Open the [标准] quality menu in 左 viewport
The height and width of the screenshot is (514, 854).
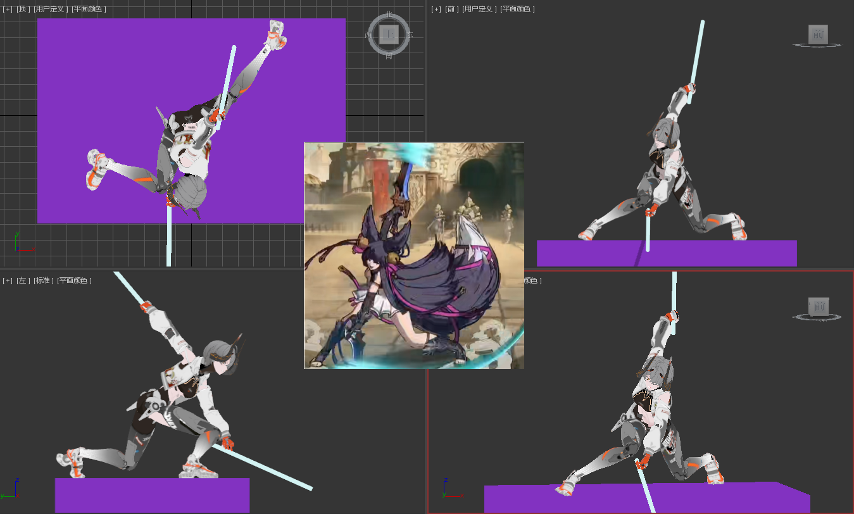[44, 280]
